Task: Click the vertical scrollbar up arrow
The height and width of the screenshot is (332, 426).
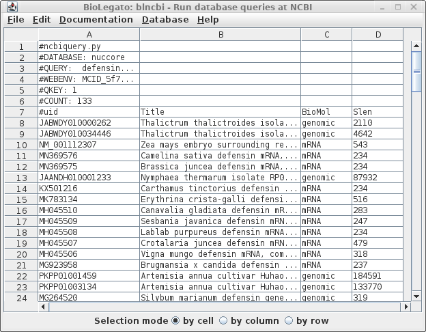Action: 416,46
